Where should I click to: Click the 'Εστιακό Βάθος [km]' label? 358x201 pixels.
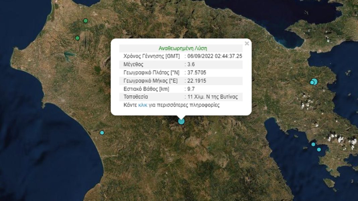pyautogui.click(x=146, y=89)
